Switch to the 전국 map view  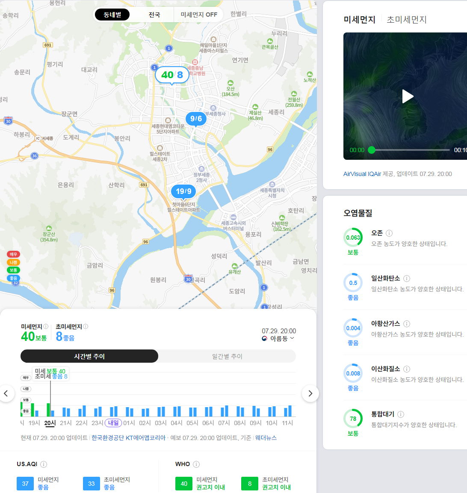pos(154,15)
